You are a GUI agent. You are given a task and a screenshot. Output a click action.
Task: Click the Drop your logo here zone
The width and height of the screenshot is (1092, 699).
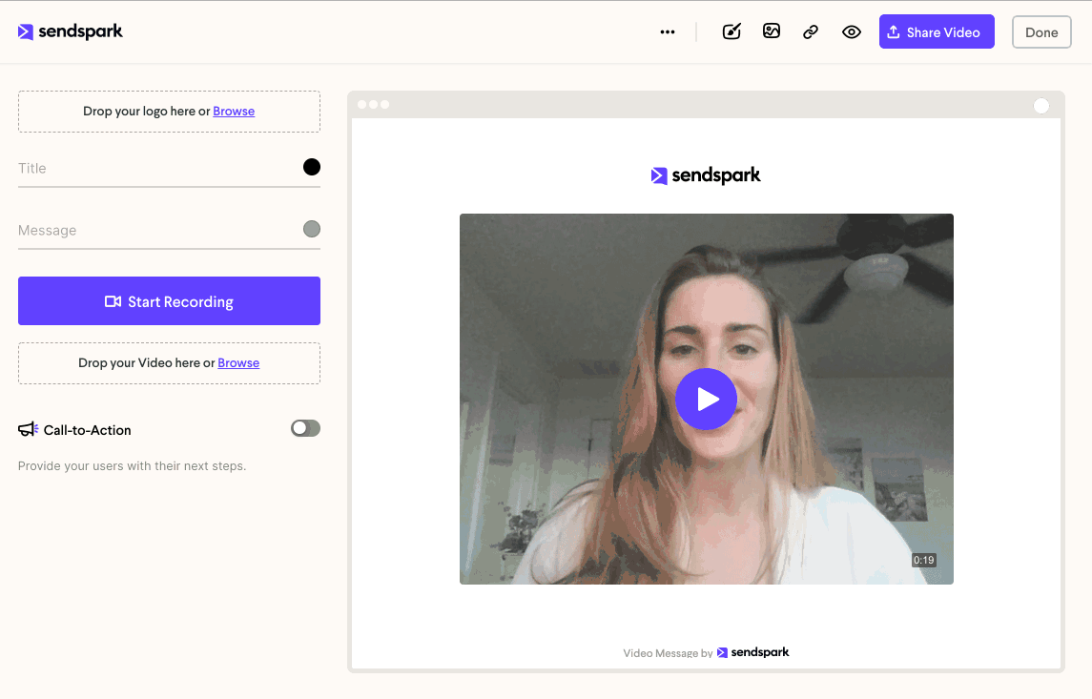coord(169,112)
